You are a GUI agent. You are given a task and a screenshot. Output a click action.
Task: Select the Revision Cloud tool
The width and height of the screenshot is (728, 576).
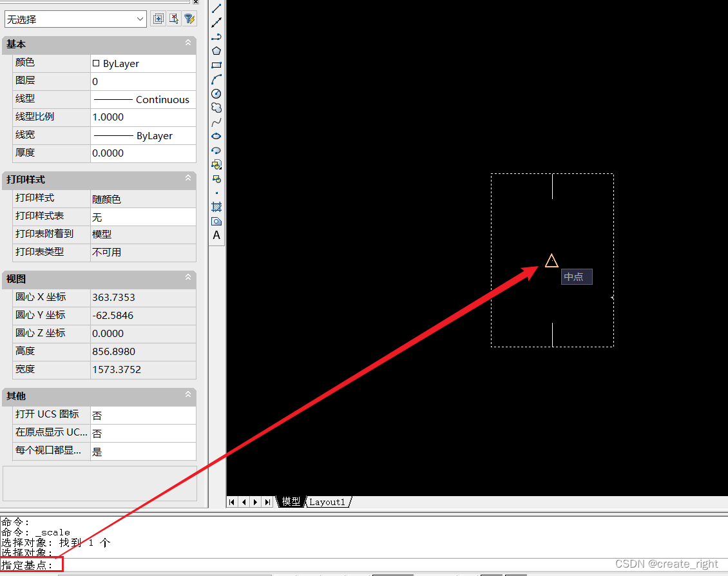click(x=216, y=108)
